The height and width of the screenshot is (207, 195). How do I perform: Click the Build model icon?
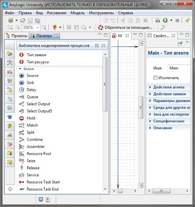coord(158,20)
